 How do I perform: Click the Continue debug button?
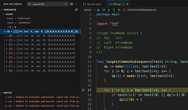point(99,10)
